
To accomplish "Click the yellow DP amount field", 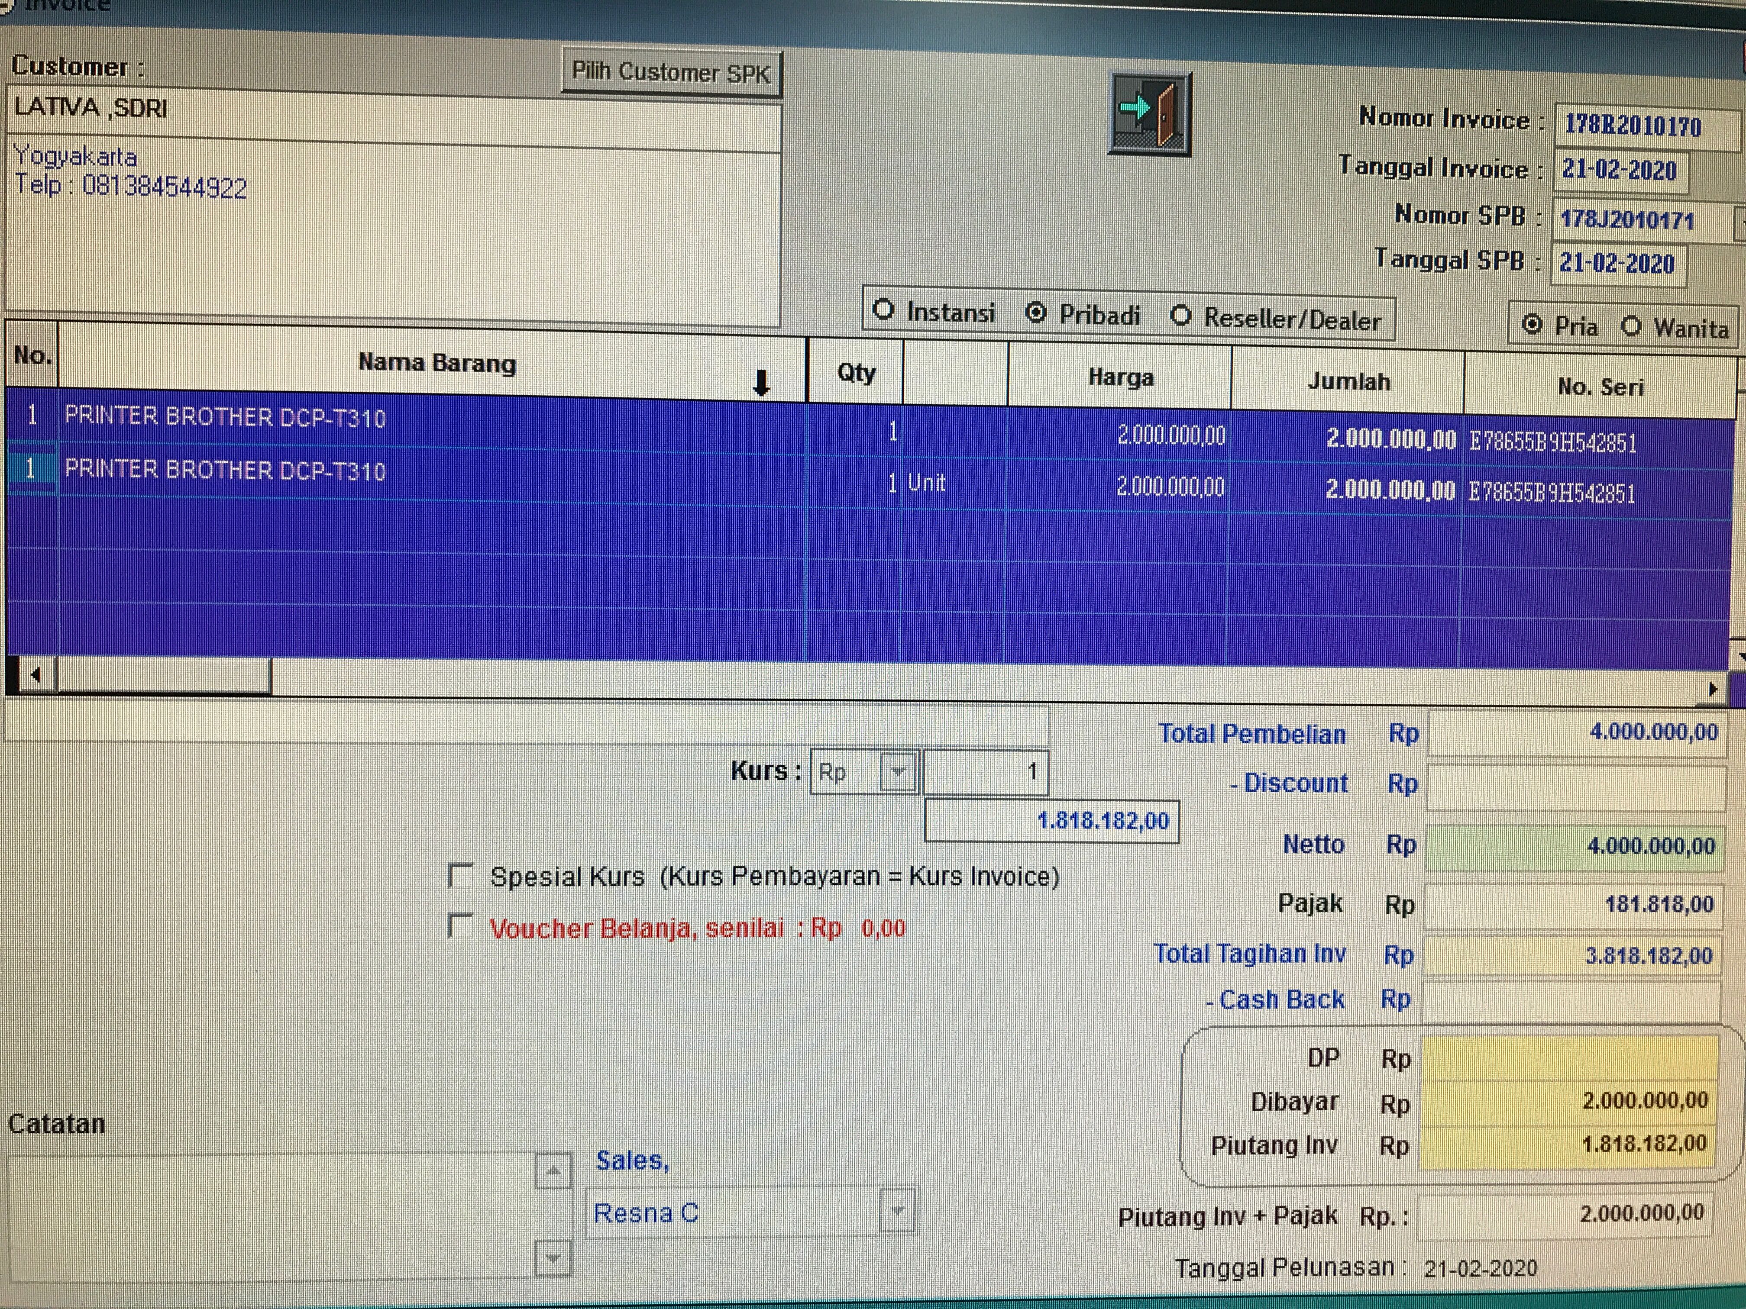I will click(1568, 1059).
